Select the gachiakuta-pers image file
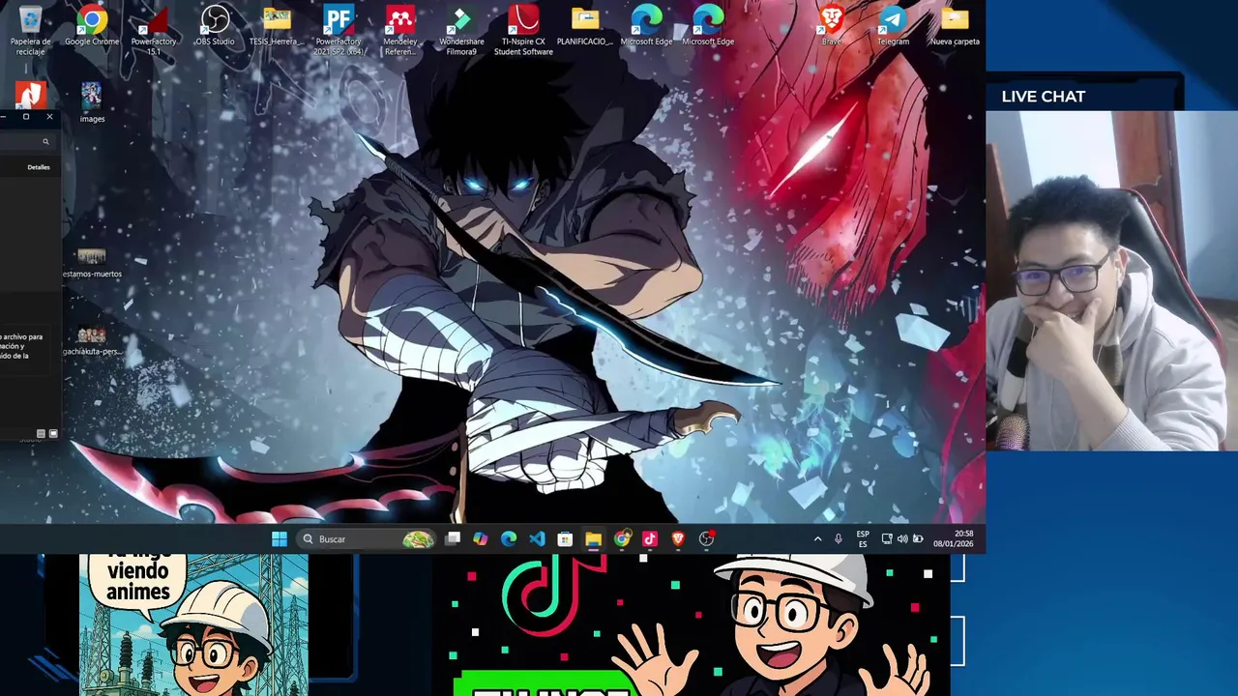This screenshot has width=1238, height=696. 92,340
